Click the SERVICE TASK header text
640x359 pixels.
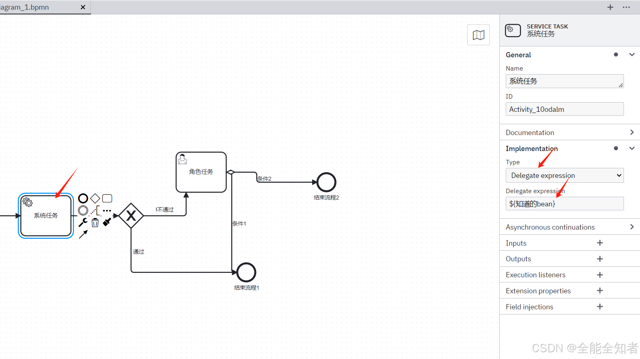[547, 26]
